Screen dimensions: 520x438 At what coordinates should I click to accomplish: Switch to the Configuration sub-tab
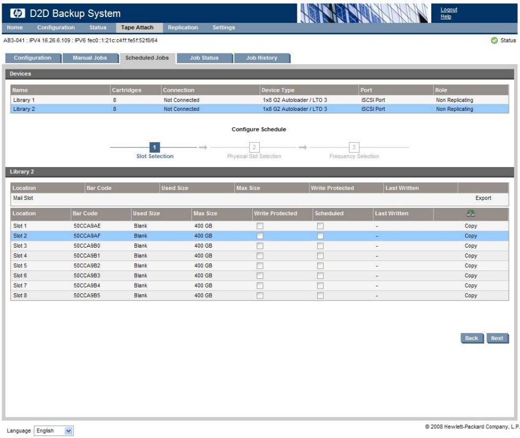pyautogui.click(x=33, y=58)
